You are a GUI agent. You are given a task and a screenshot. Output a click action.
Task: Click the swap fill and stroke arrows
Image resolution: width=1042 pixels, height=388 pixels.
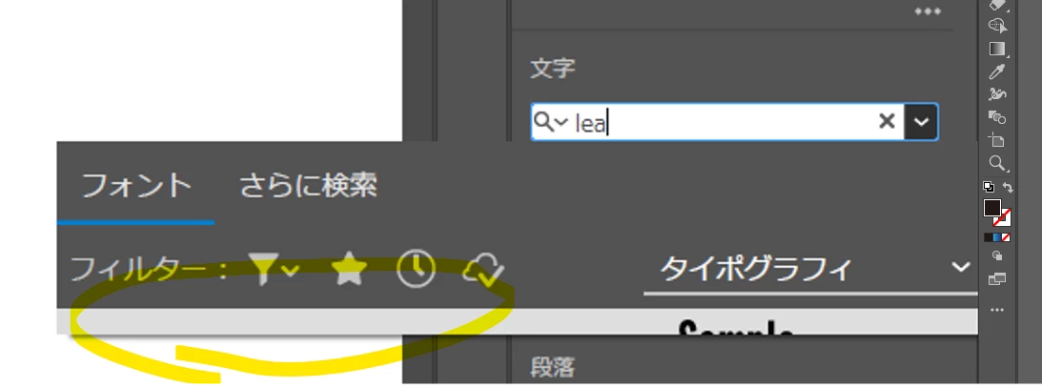1008,188
